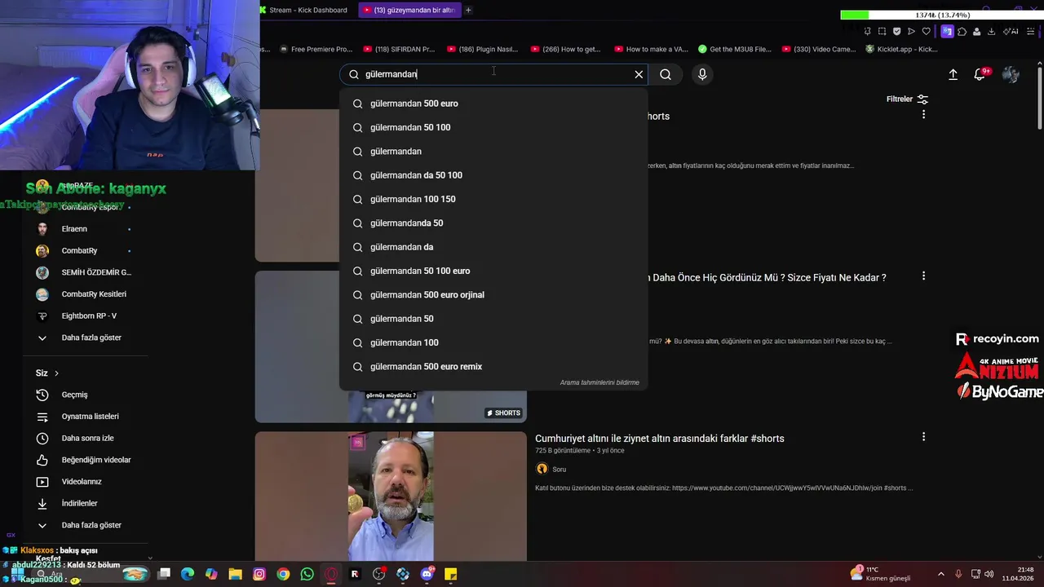
Task: Open 'Kicklet.app - Kick...' bookmark
Action: pos(901,49)
